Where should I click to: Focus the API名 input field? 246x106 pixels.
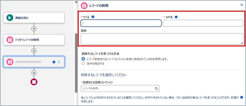point(203,23)
